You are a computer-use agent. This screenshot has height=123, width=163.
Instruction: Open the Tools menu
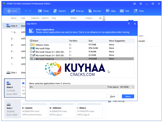(139, 11)
